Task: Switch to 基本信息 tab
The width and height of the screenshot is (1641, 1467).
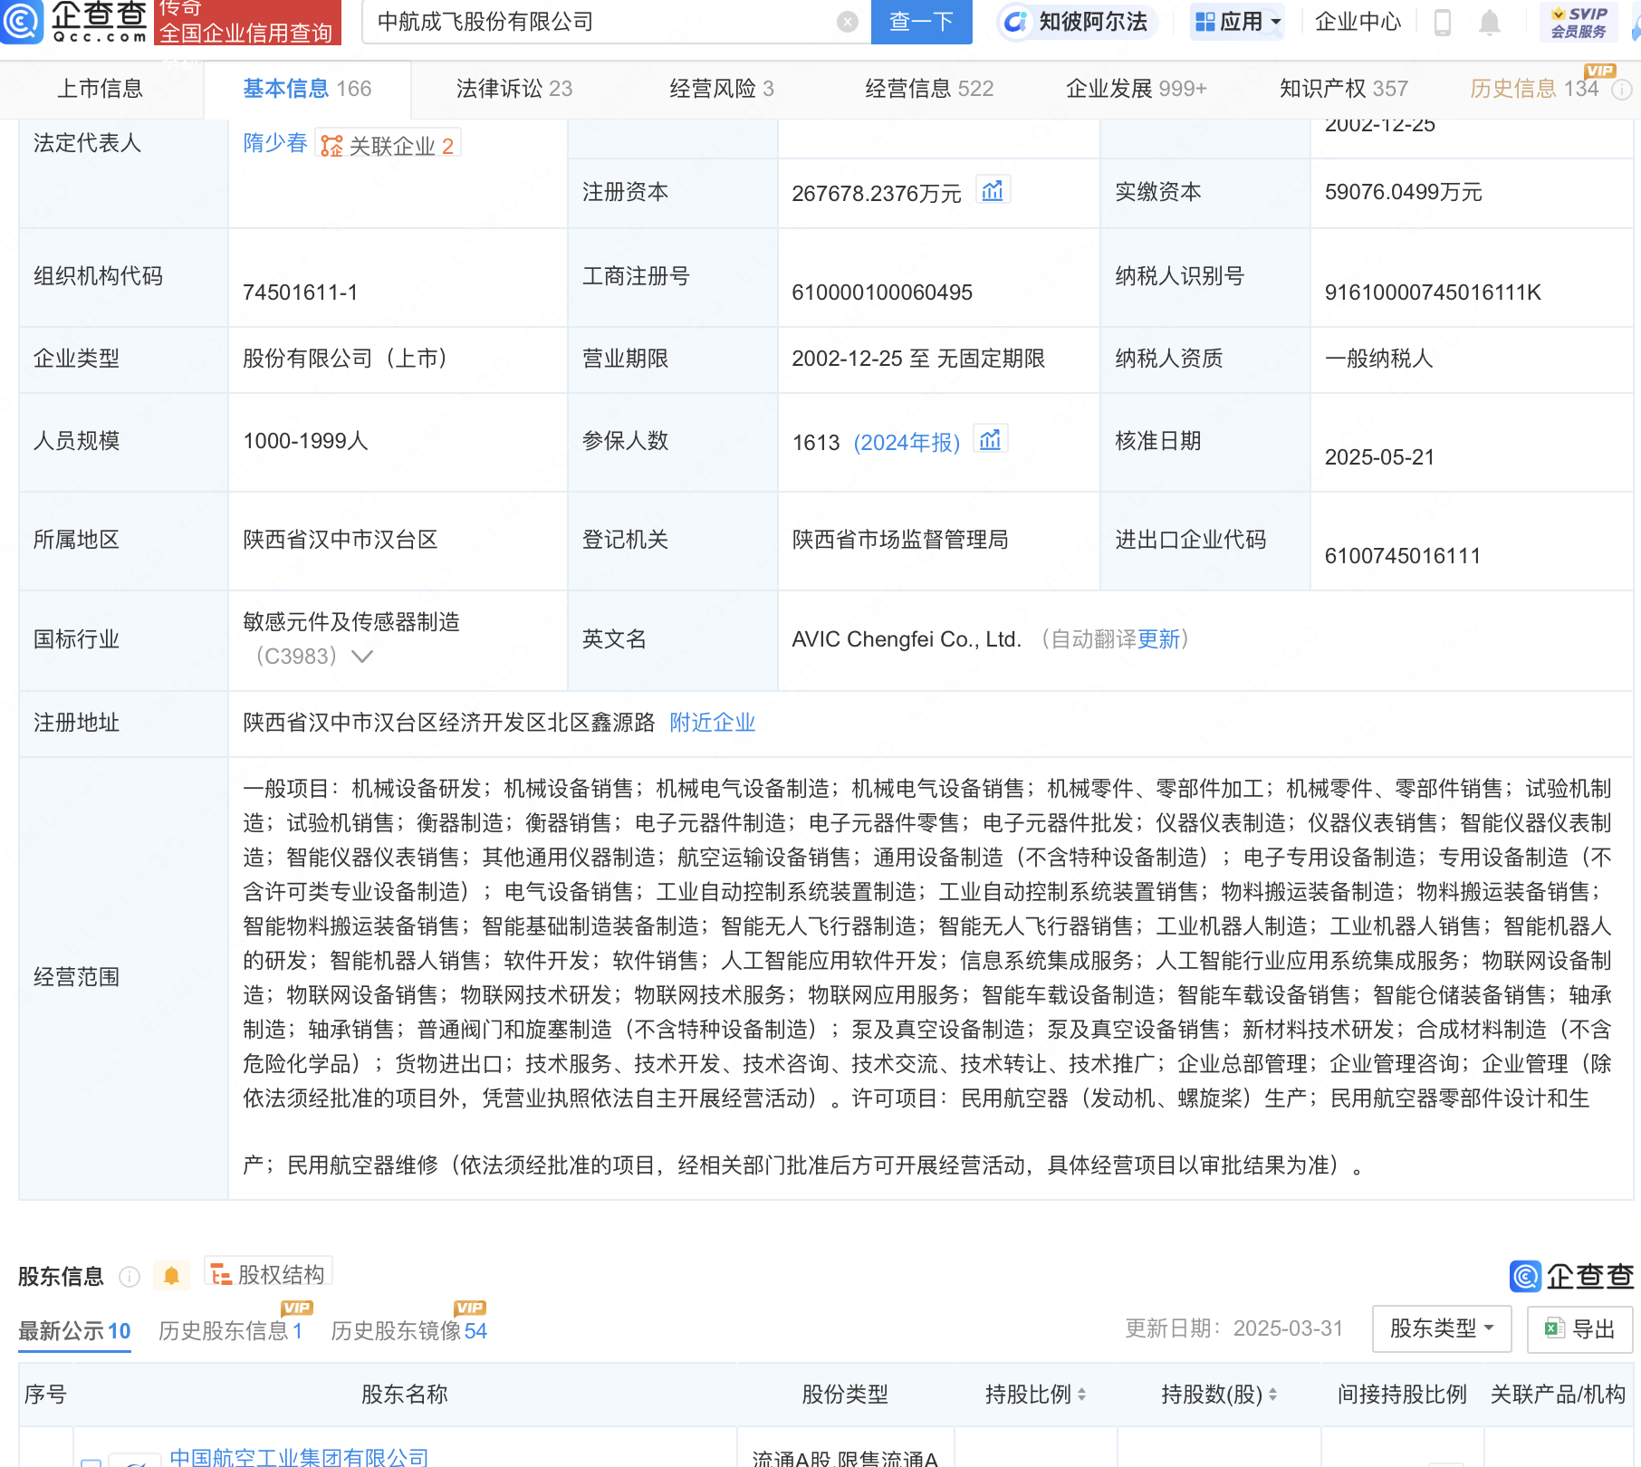Action: (x=307, y=89)
